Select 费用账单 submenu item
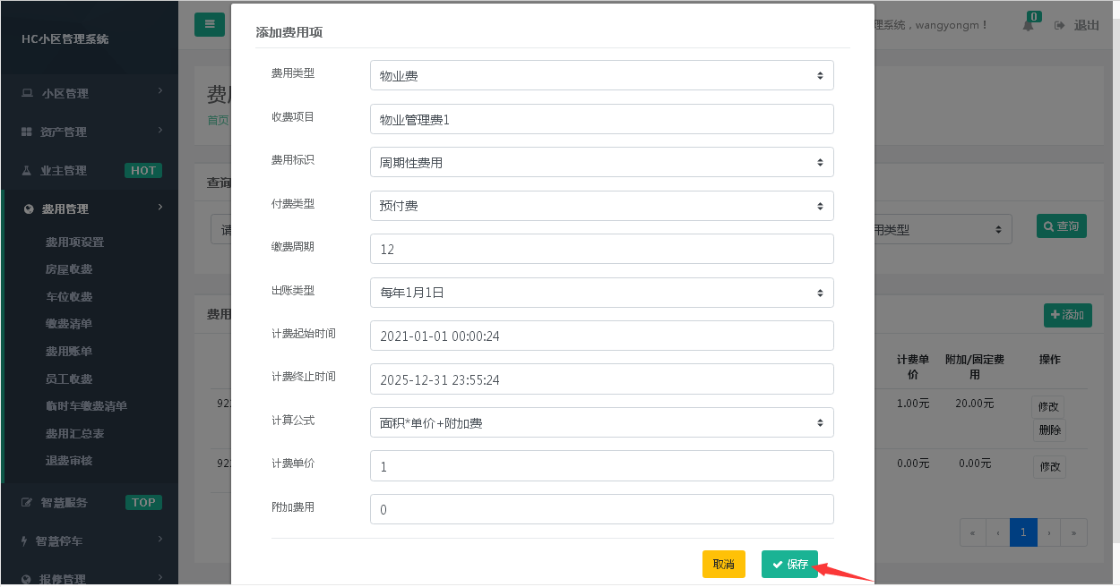 [x=69, y=352]
